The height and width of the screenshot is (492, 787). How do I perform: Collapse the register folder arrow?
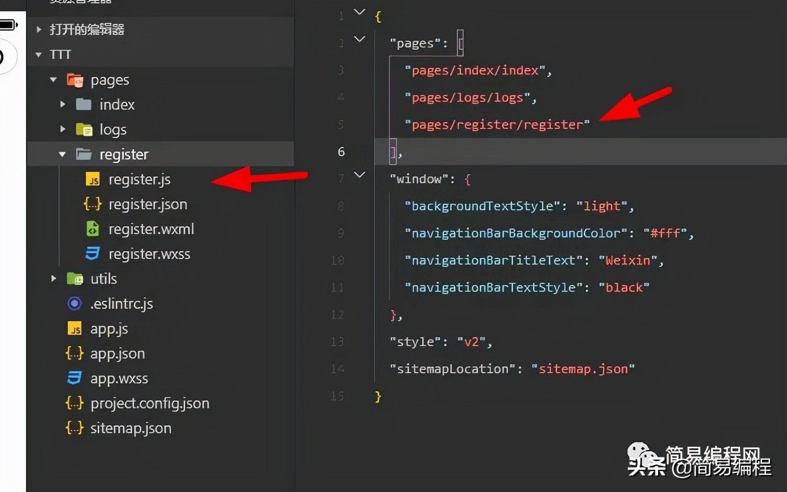point(62,154)
